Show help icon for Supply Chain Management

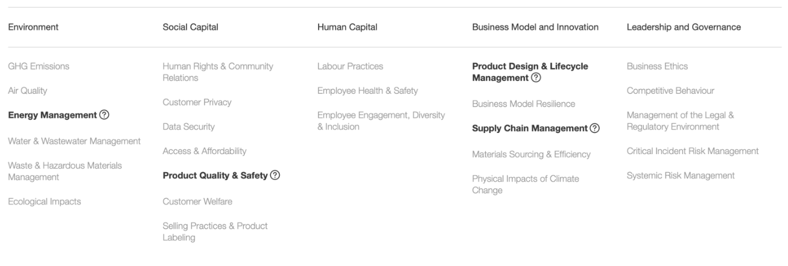pos(595,128)
